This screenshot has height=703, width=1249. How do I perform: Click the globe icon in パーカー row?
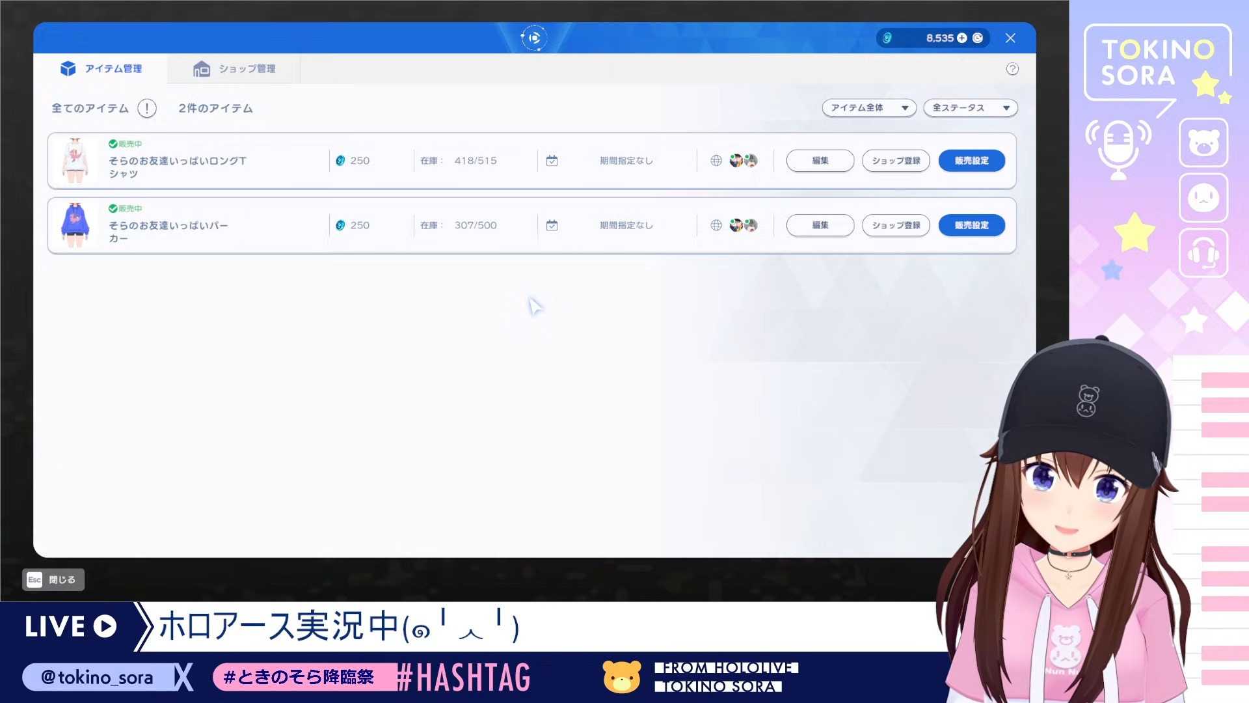point(716,225)
